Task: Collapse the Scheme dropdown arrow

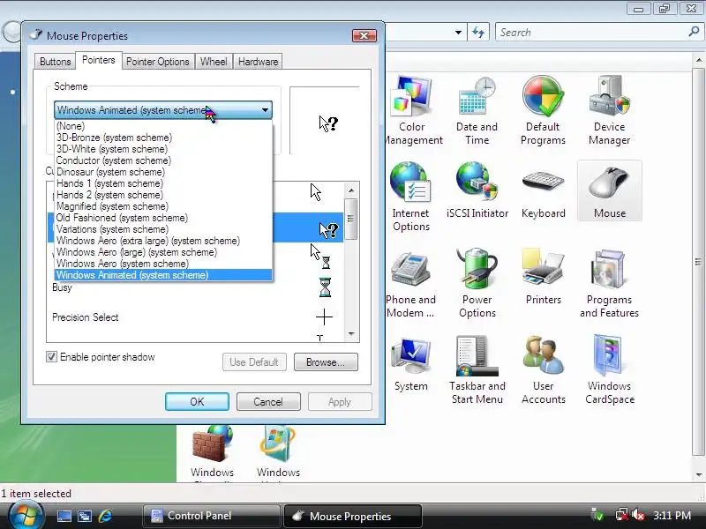Action: [266, 109]
